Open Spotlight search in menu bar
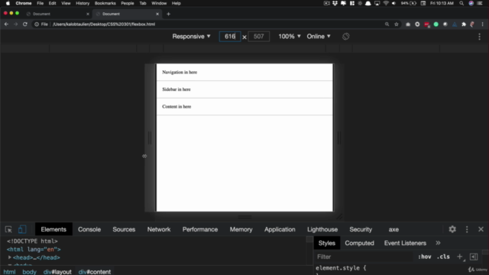This screenshot has width=489, height=275. click(461, 3)
